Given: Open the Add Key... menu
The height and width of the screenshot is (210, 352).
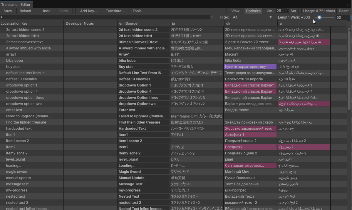Looking at the screenshot, I should coord(88,11).
